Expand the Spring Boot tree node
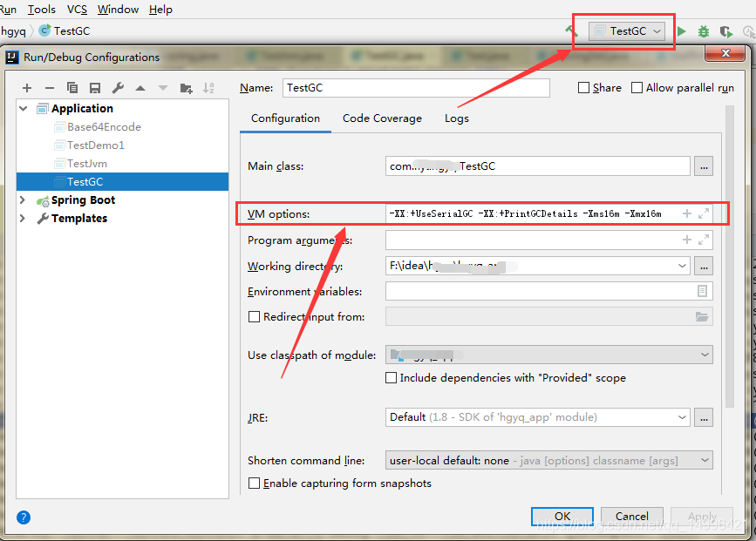Viewport: 756px width, 541px height. click(x=22, y=199)
